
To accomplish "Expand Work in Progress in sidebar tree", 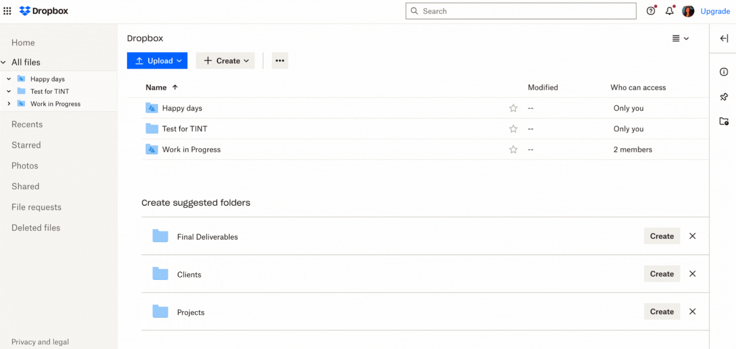I will [x=9, y=104].
